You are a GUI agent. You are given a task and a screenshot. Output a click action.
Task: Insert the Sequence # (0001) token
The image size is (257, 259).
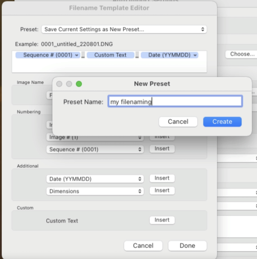tap(162, 149)
